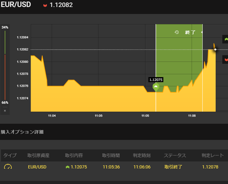The image size is (228, 184).
Task: Click the 11:04 time axis label
Action: [x=52, y=116]
